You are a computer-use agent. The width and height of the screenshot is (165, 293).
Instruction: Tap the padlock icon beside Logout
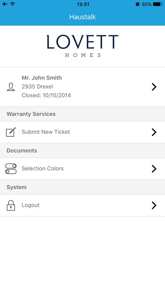click(x=11, y=205)
